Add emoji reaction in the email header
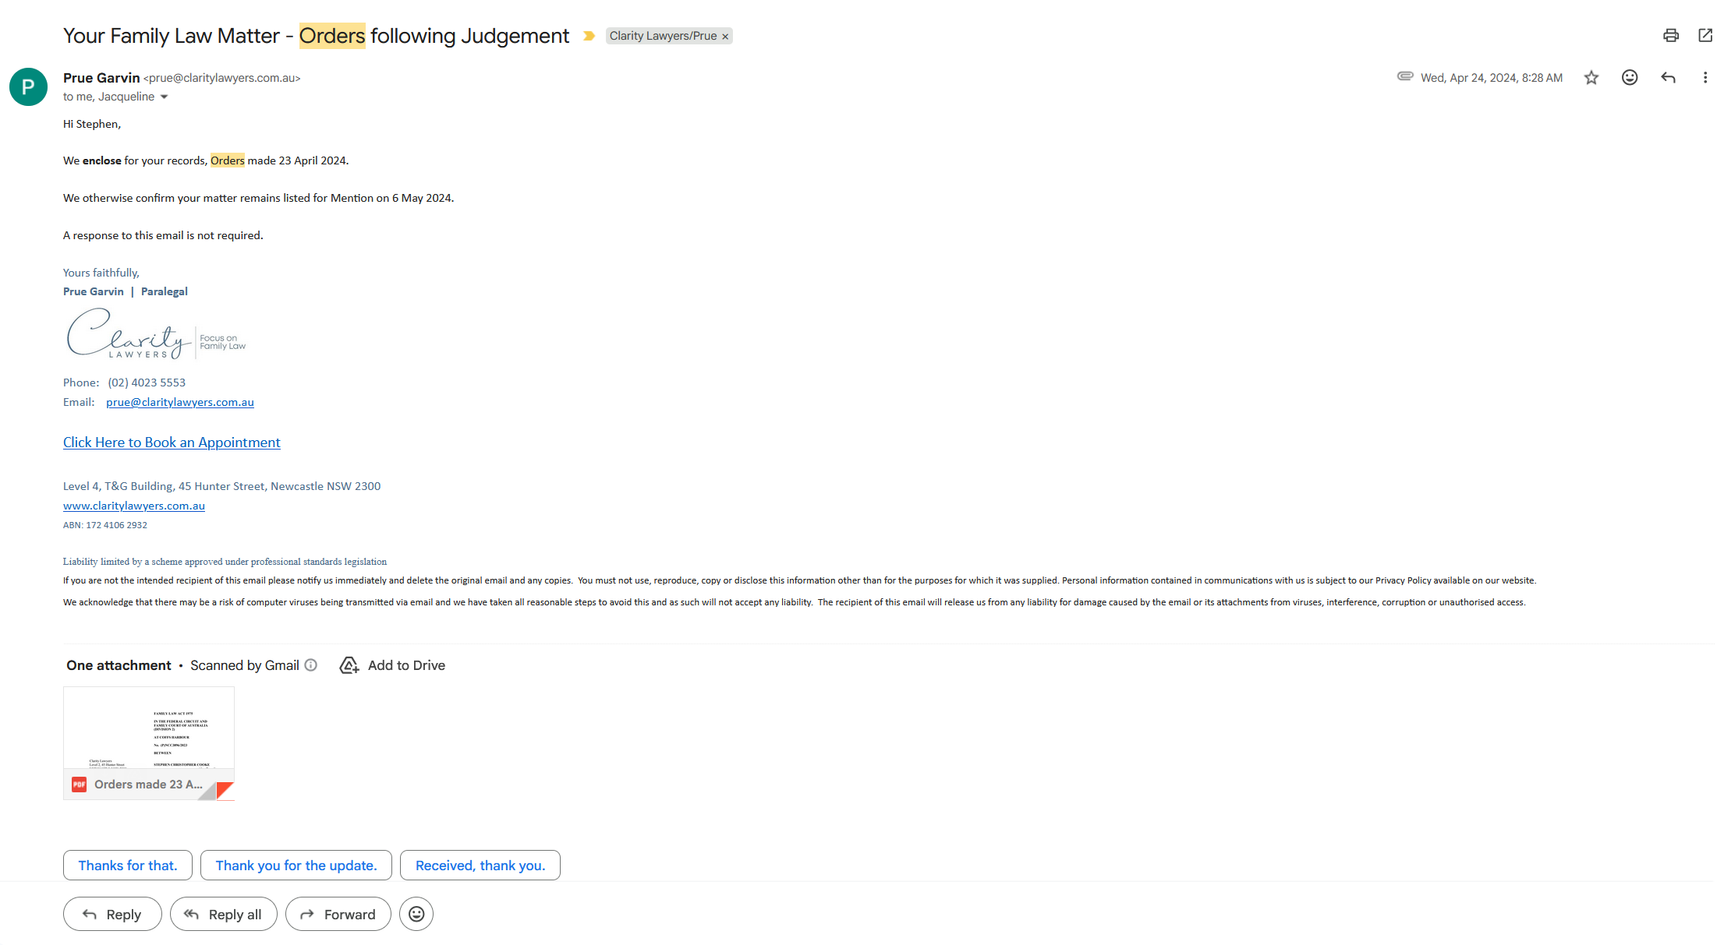The width and height of the screenshot is (1717, 945). 1630,78
